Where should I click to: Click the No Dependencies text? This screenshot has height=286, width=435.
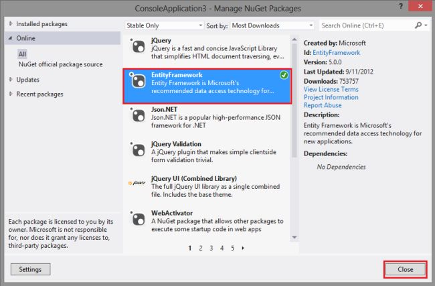point(341,167)
